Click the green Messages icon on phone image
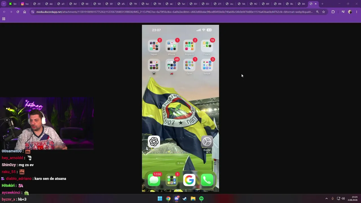This screenshot has height=203, width=361. tap(154, 180)
